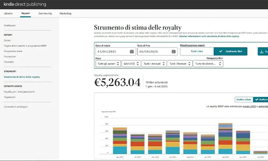Expand the 'Tutti i formati' dropdown
The height and width of the screenshot is (161, 268).
tap(180, 64)
